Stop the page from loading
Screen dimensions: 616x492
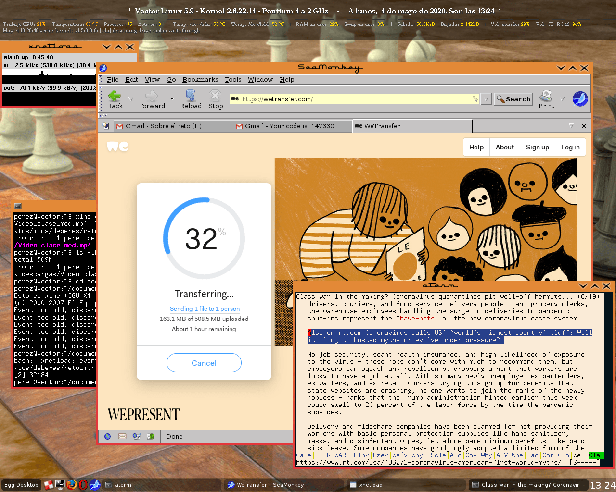coord(216,99)
